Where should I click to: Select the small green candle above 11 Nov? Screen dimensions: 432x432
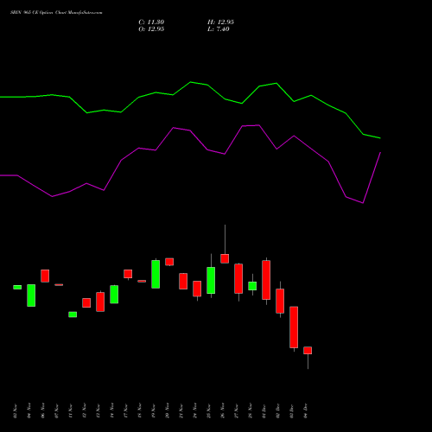[x=73, y=314]
